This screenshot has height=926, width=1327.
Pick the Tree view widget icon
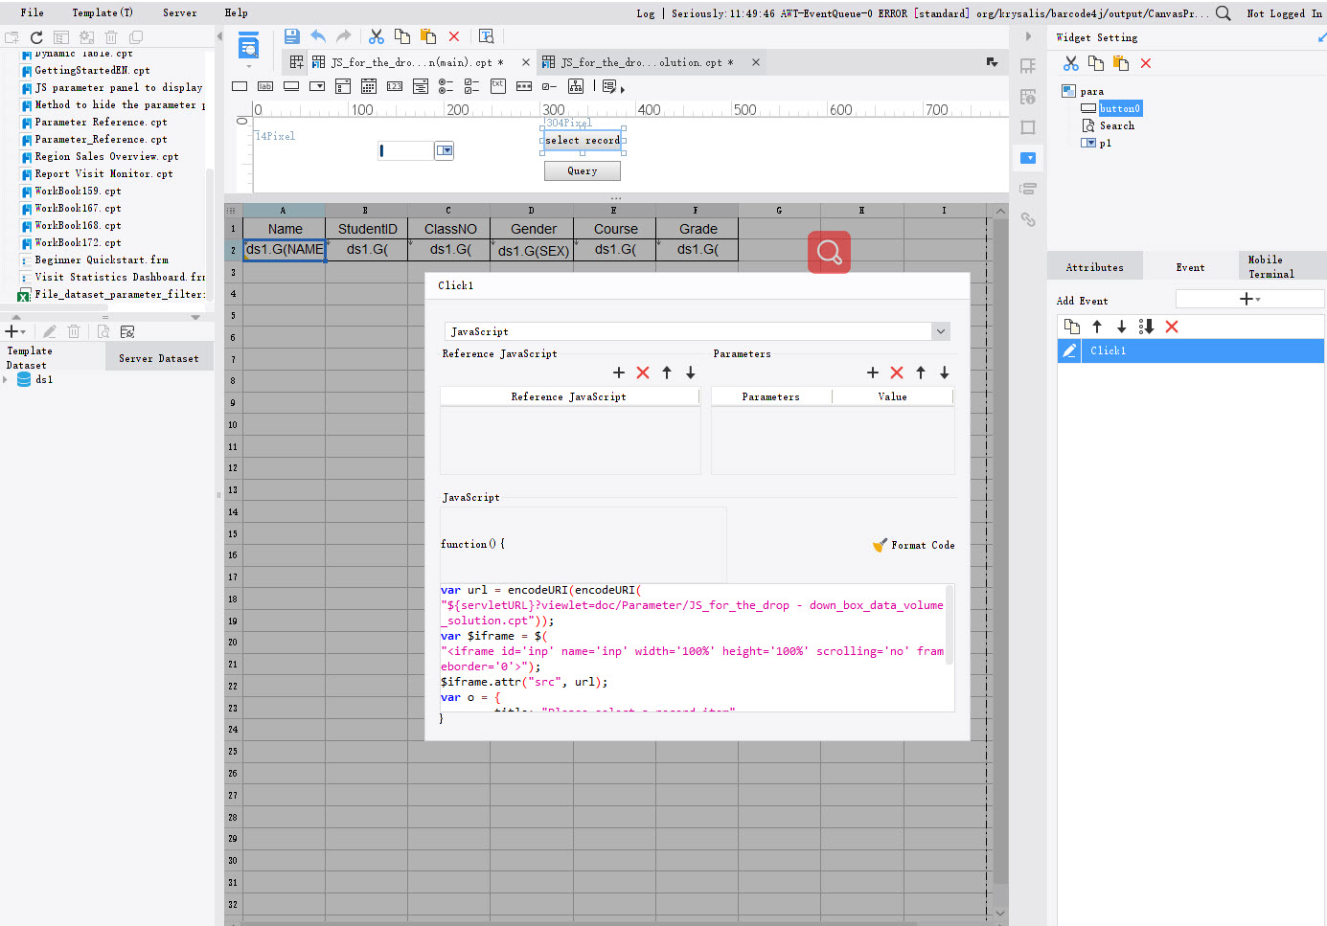[x=576, y=86]
